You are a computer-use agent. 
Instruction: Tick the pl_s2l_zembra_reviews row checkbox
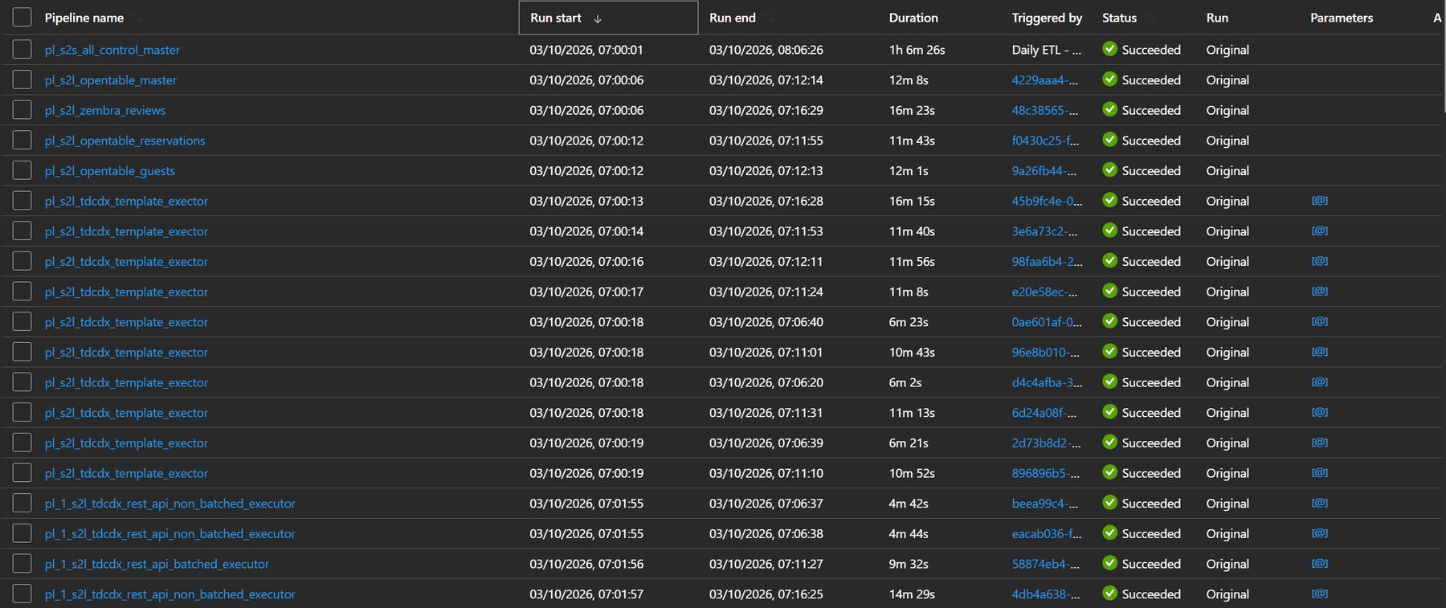22,110
